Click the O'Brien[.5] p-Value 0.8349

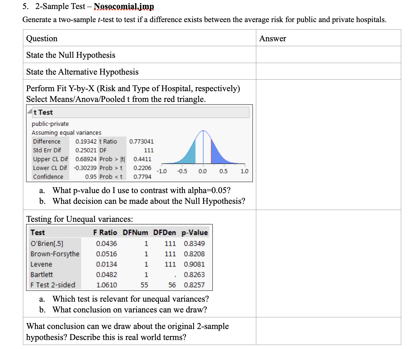pos(194,244)
